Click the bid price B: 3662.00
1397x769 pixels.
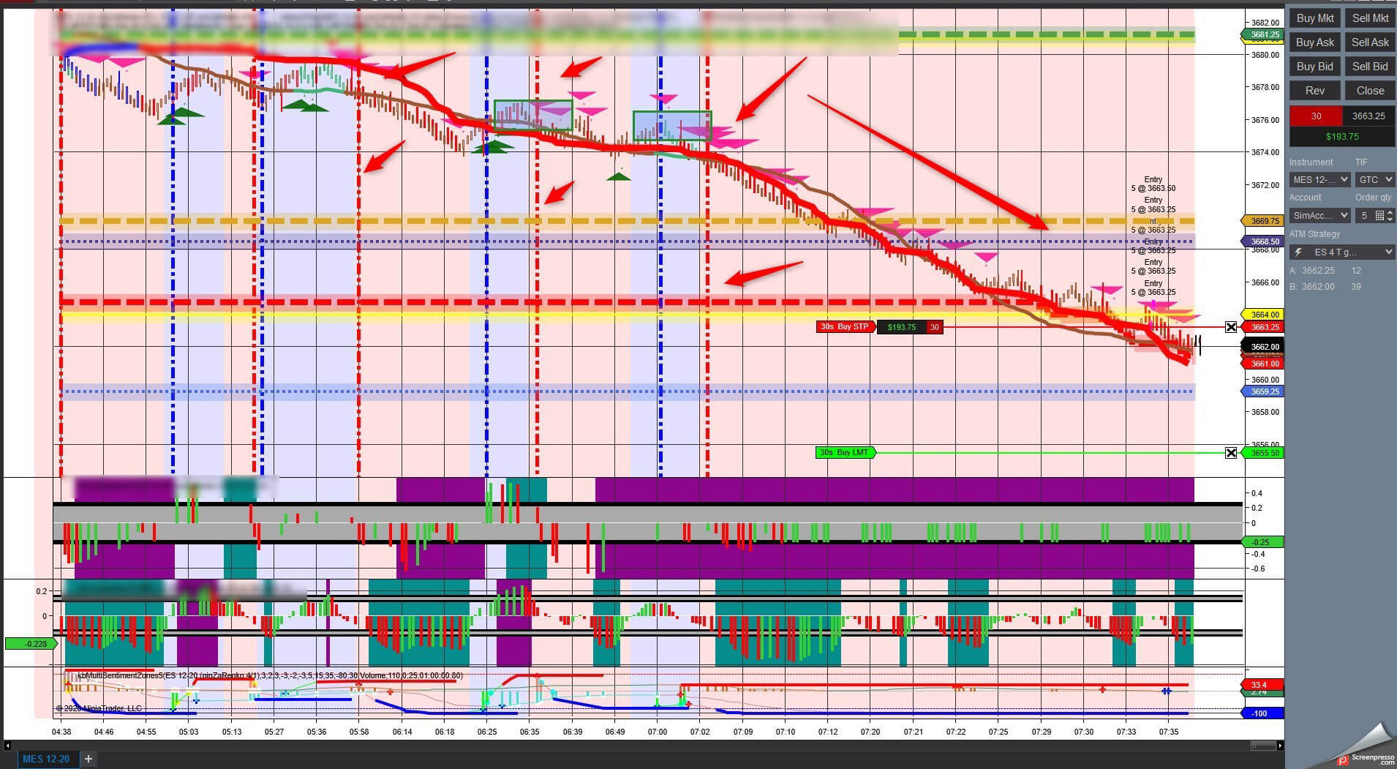[1314, 287]
